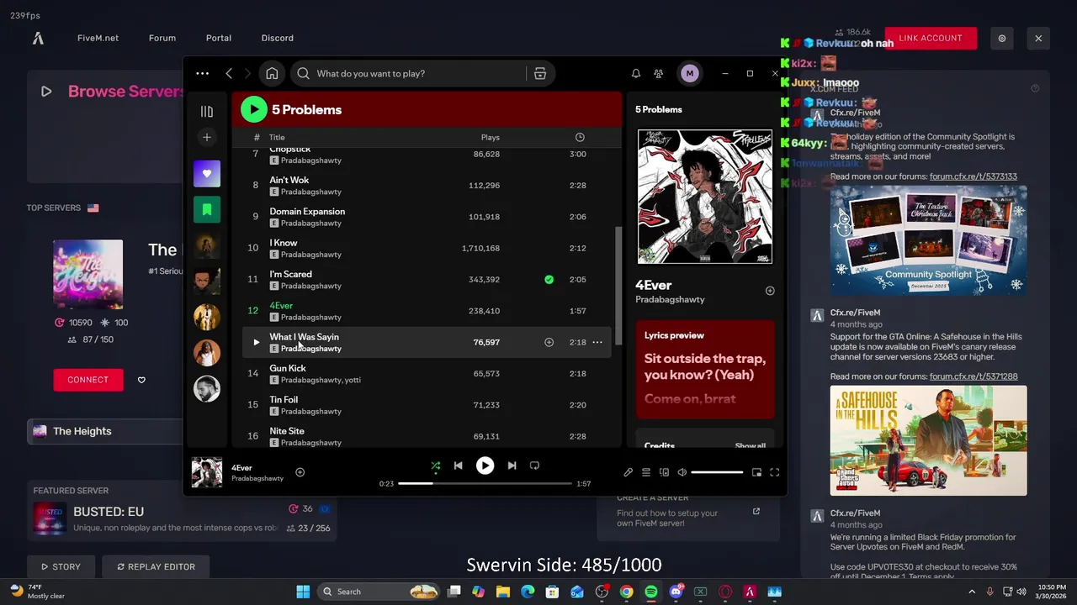Show hidden system tray icons chevron
The image size is (1077, 605).
pos(972,592)
